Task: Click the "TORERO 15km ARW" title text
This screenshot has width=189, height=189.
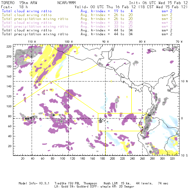Action: (19, 3)
